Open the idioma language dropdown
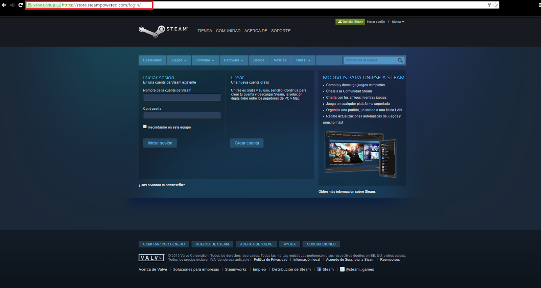 tap(398, 22)
